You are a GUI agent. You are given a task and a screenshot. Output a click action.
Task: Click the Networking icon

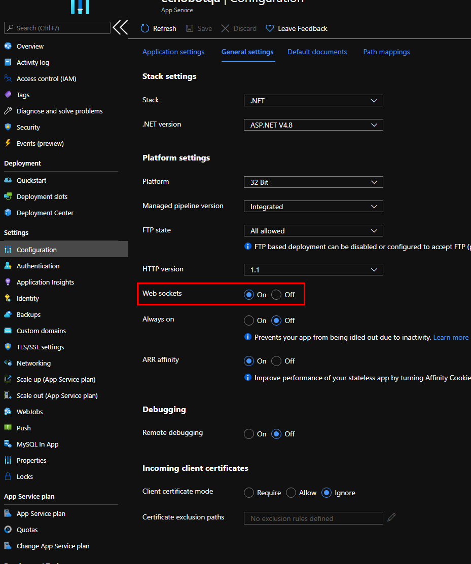tap(8, 363)
